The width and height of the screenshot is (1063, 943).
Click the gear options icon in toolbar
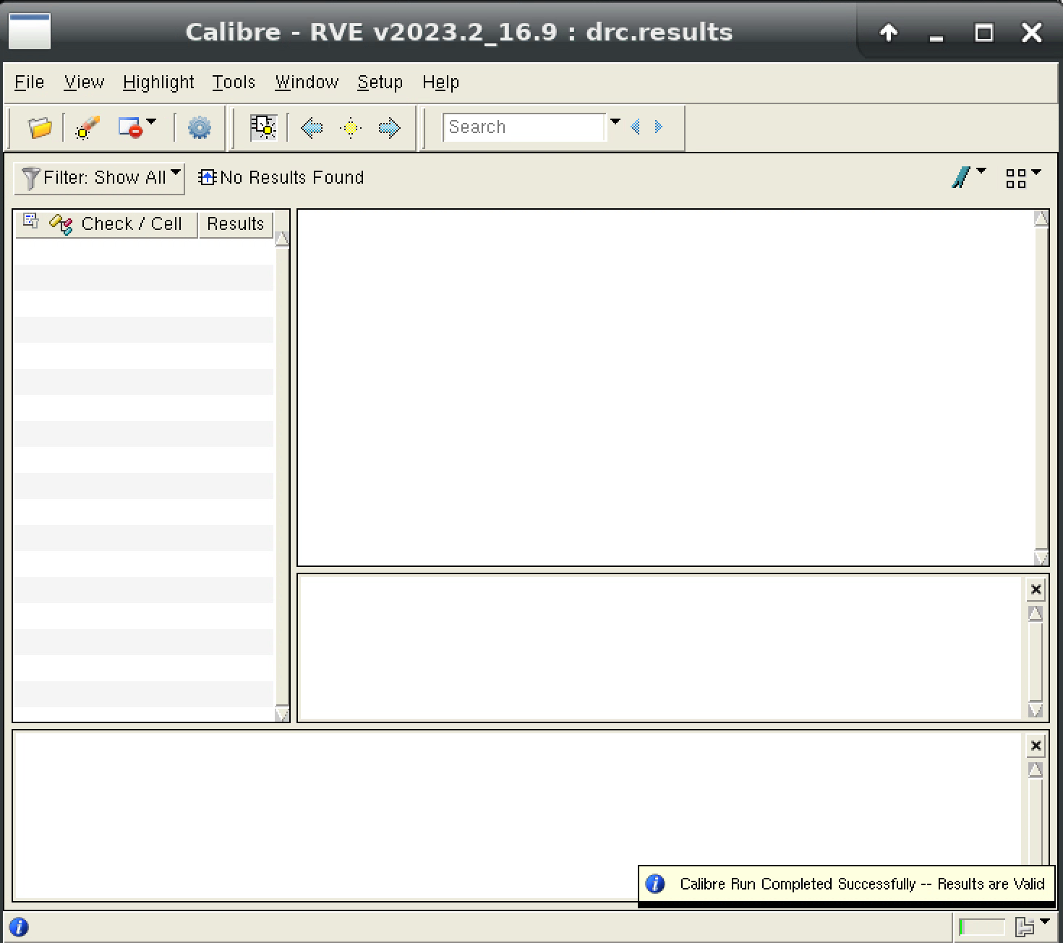pos(199,128)
